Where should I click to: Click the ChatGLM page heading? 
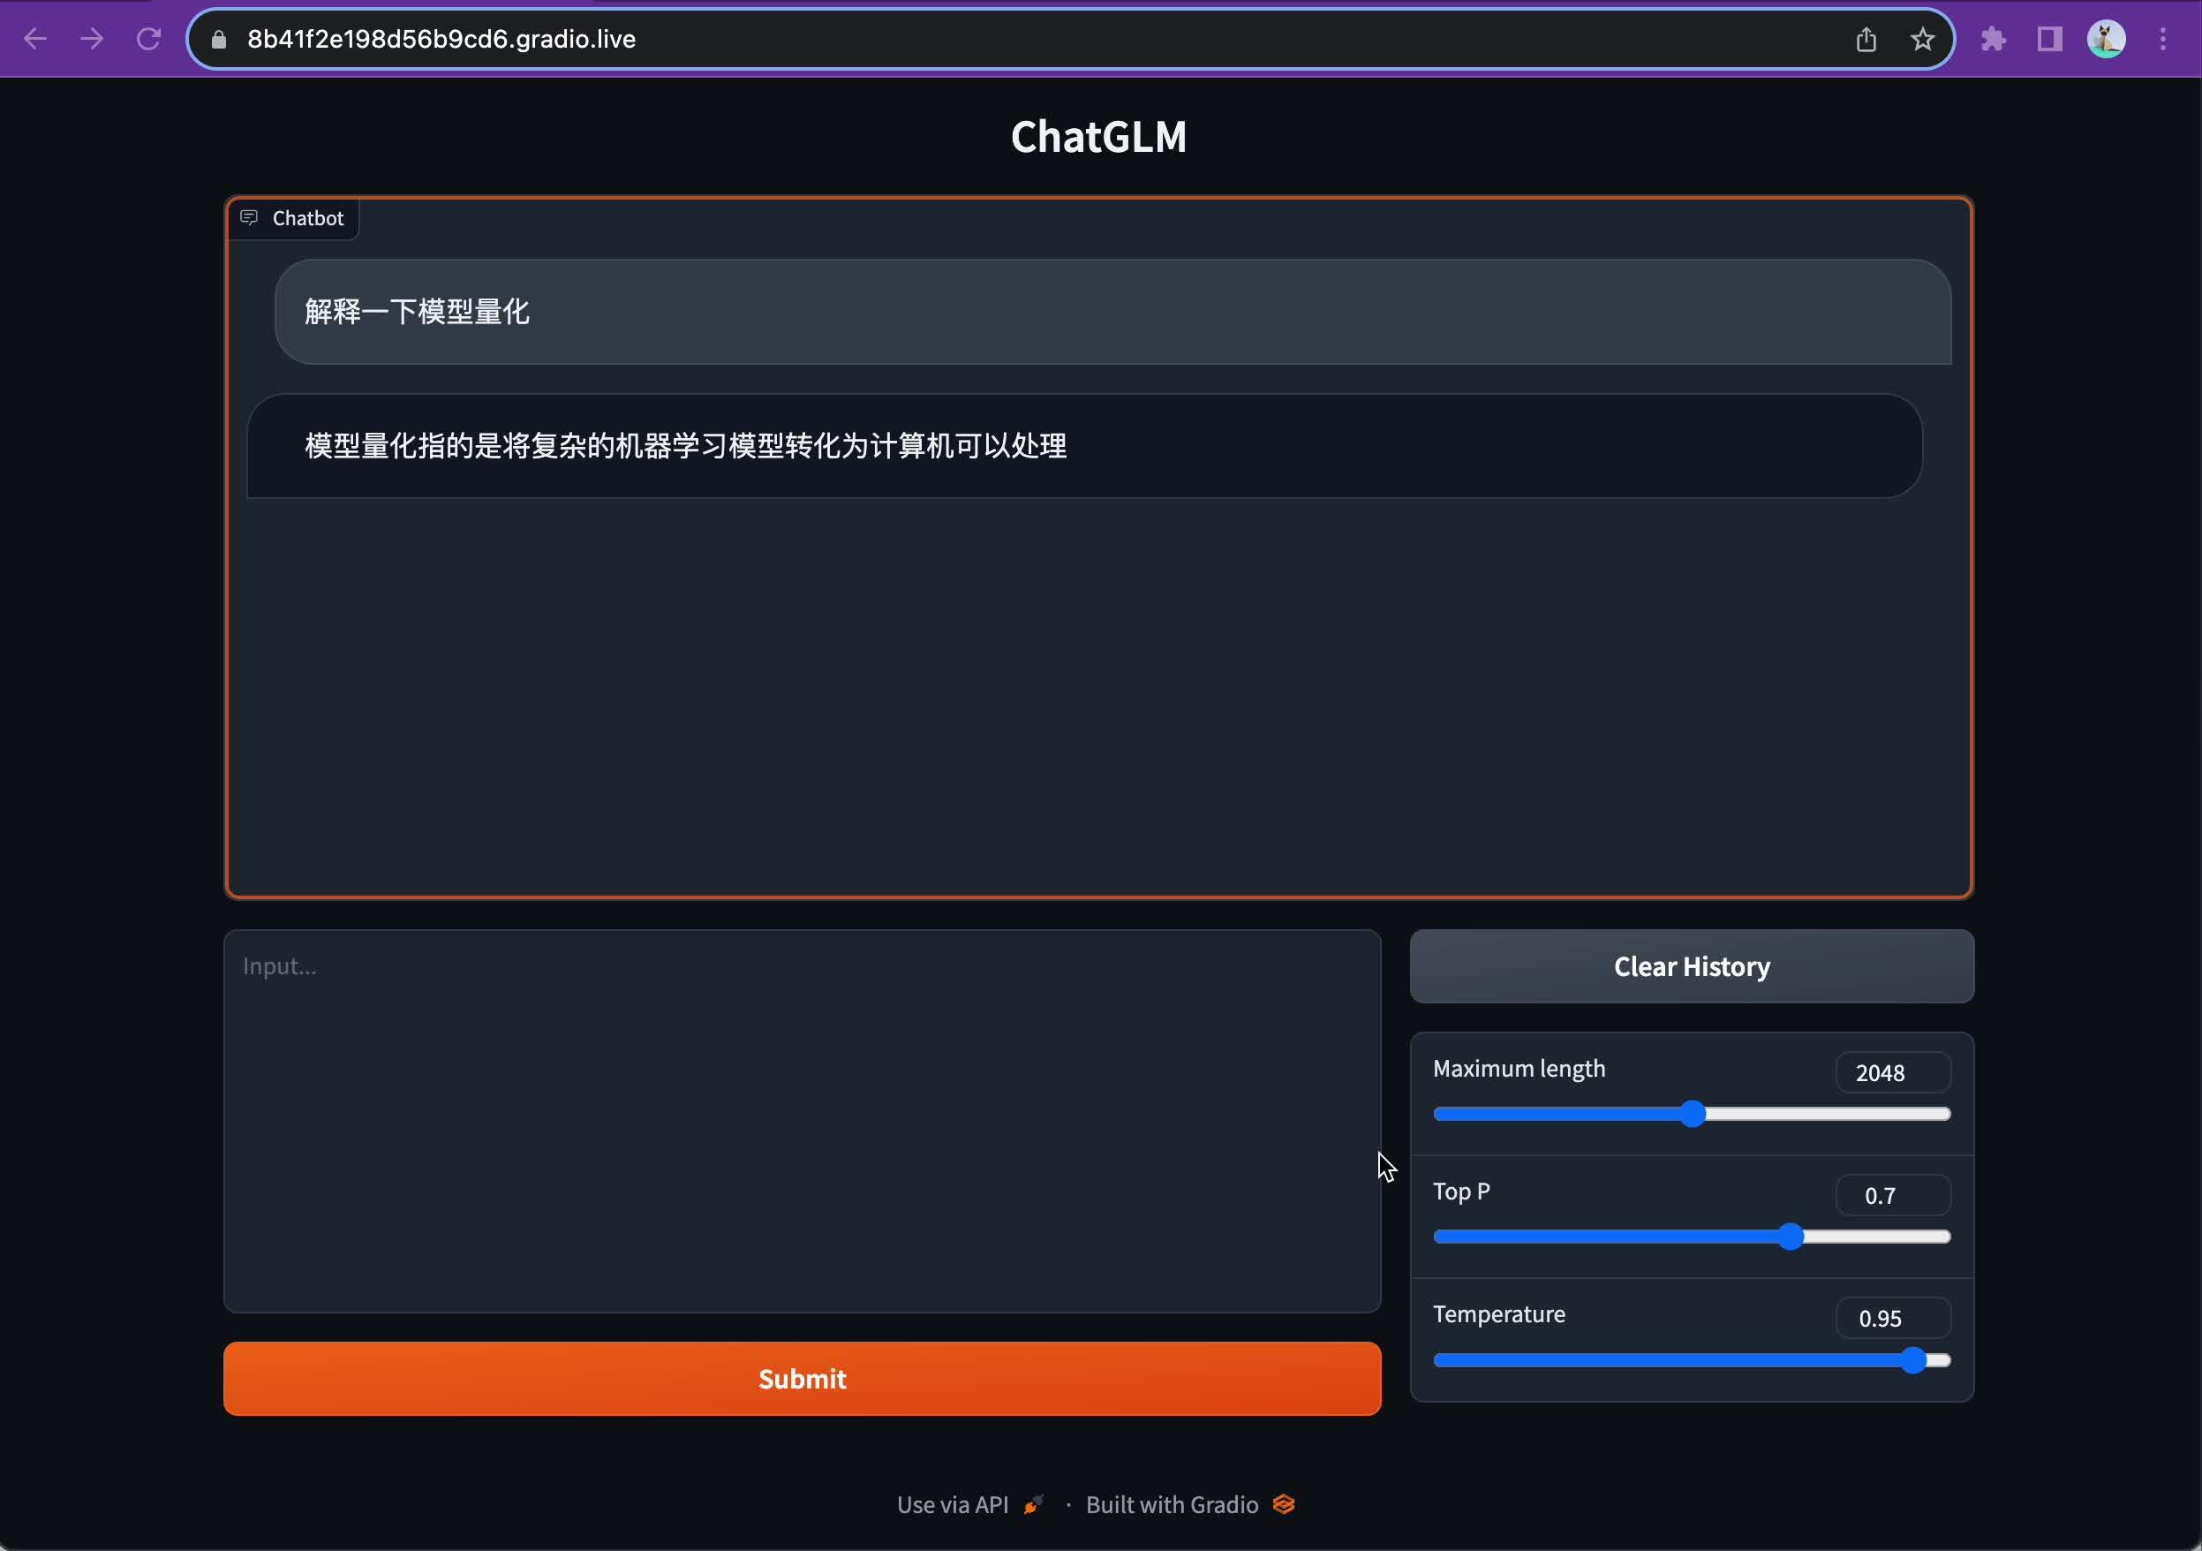[x=1099, y=136]
